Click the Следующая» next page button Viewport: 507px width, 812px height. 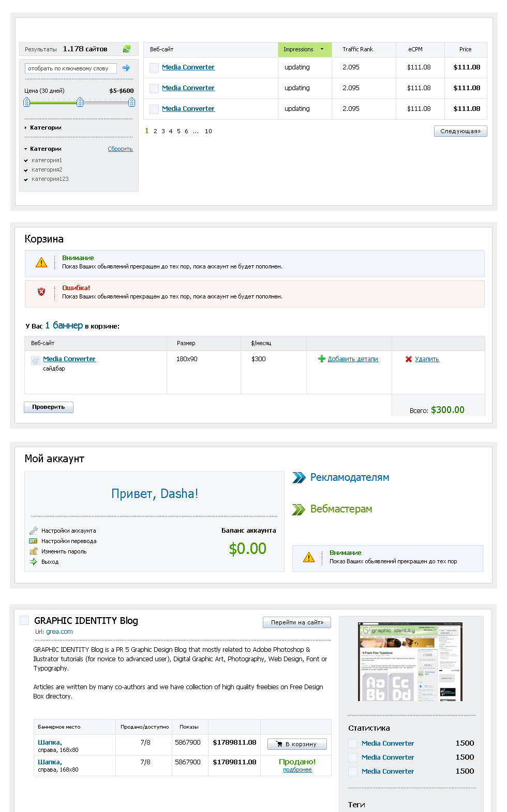460,131
